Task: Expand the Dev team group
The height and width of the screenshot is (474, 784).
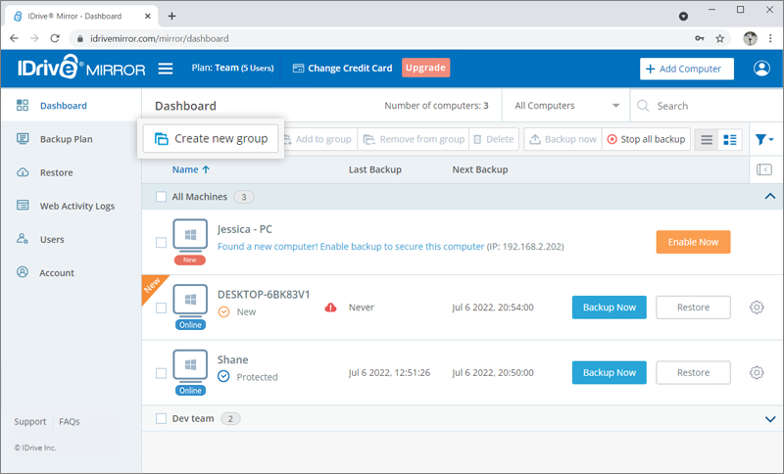Action: click(x=770, y=419)
